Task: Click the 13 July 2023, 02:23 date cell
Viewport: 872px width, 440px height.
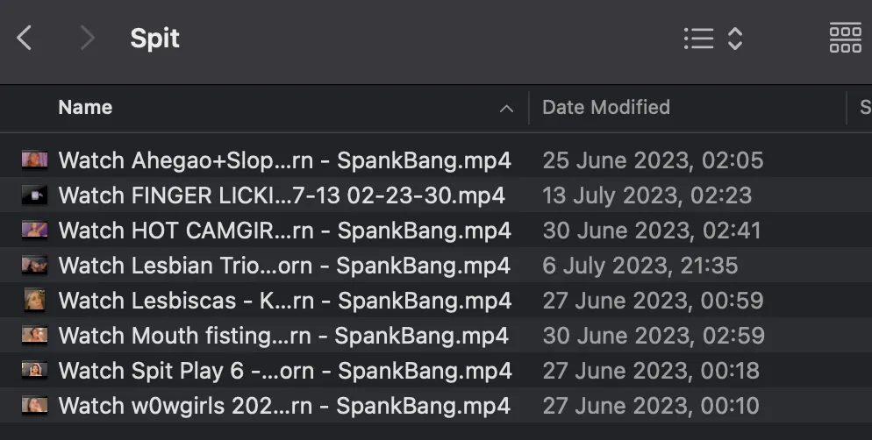Action: 647,195
